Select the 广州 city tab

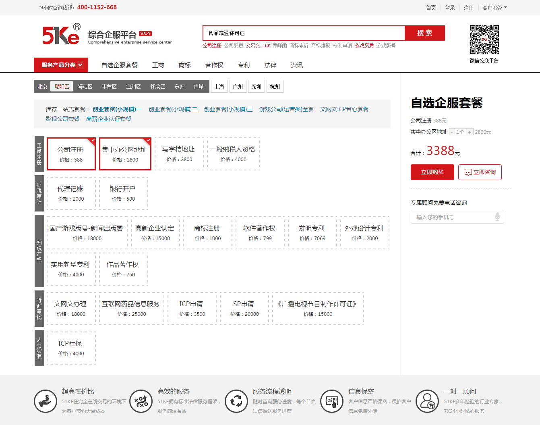[238, 86]
